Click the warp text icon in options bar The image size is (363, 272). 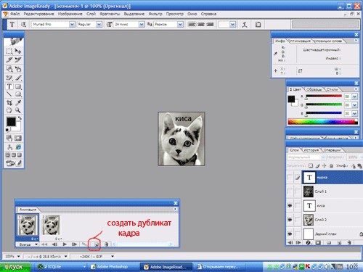click(x=245, y=25)
